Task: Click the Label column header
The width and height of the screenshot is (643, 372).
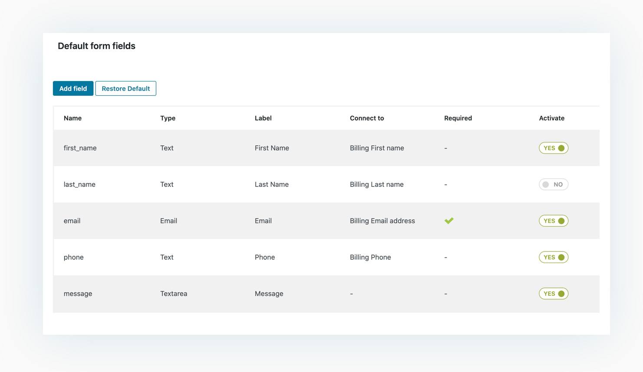Action: tap(263, 118)
